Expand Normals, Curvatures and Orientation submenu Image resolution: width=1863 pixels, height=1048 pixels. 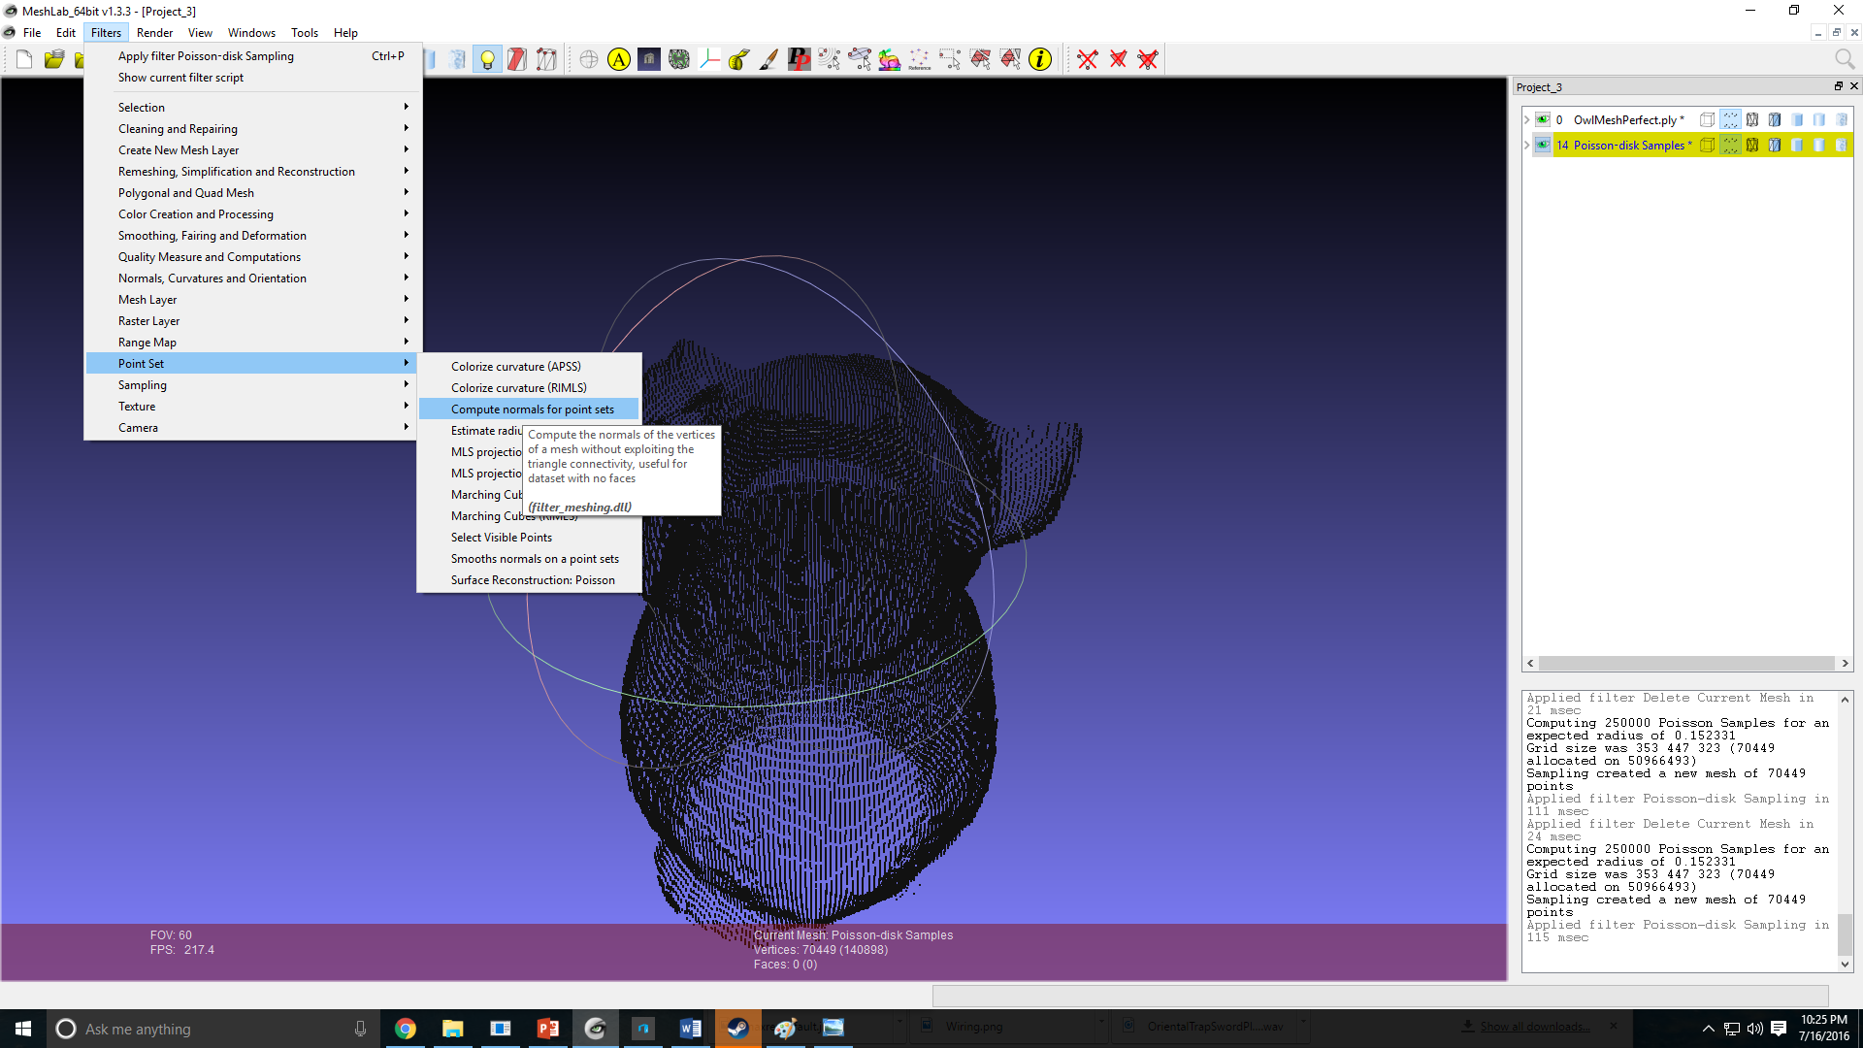pyautogui.click(x=253, y=278)
